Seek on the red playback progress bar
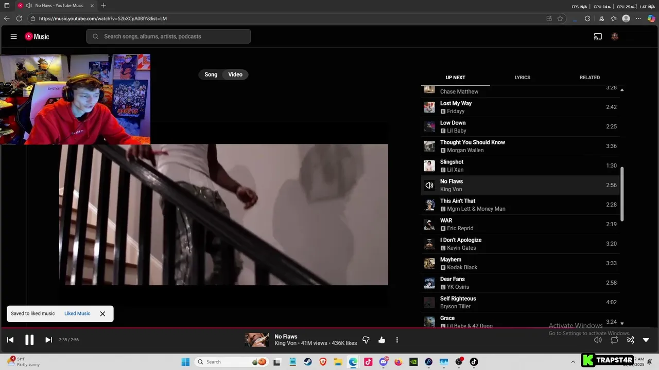Viewport: 659px width, 370px height. pos(329,327)
